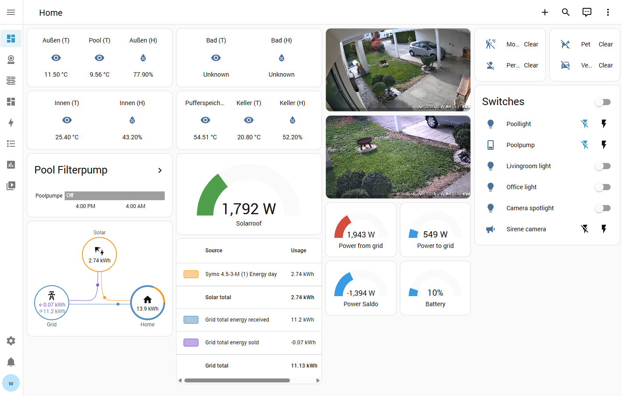The height and width of the screenshot is (396, 622).
Task: Click the Solarroof 1,792 W gauge
Action: pos(249,194)
